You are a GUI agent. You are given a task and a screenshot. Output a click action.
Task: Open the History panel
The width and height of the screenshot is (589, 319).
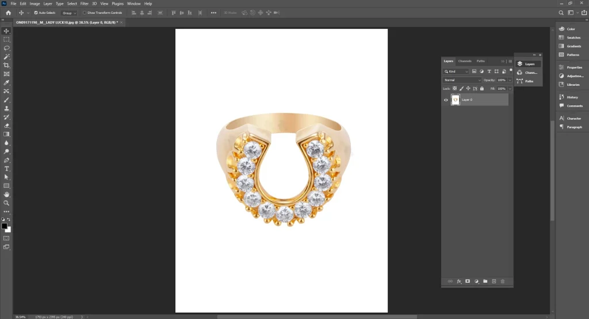[x=572, y=97]
